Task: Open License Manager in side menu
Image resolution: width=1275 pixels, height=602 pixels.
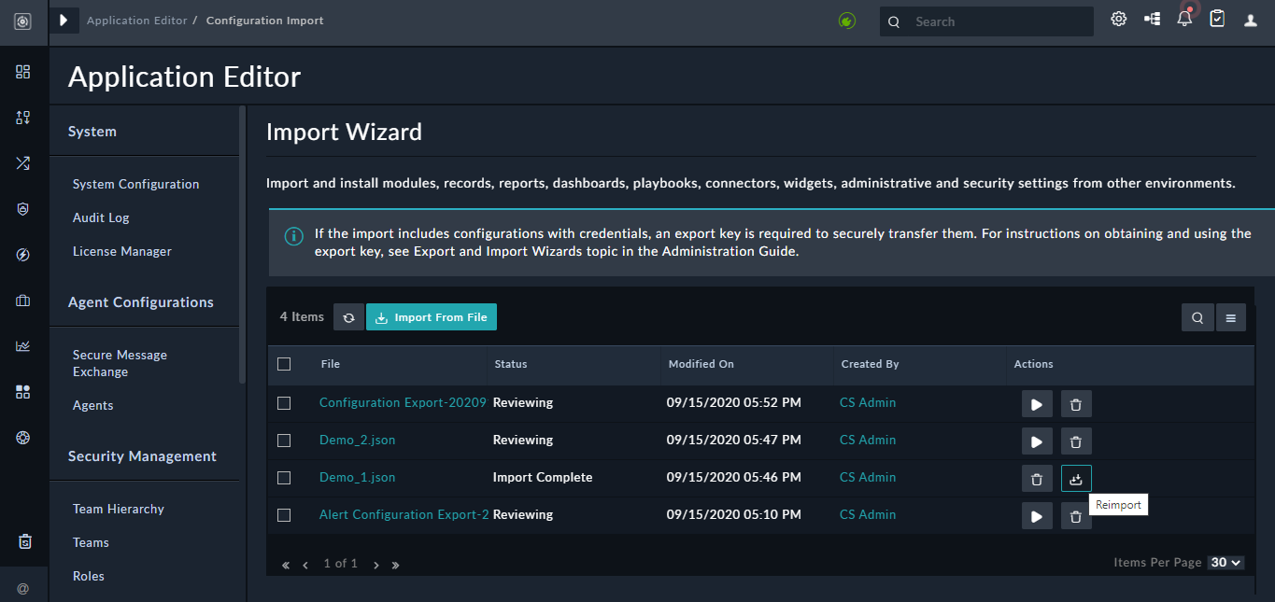Action: point(122,252)
